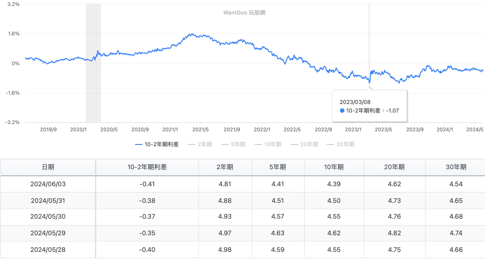Click the 10-2年期利差 table column header
The height and width of the screenshot is (260, 485).
(147, 167)
